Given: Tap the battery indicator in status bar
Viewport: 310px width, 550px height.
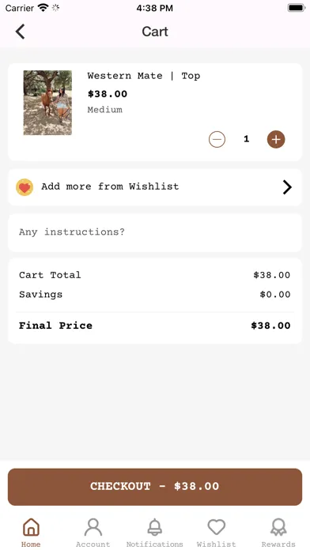Looking at the screenshot, I should 297,8.
